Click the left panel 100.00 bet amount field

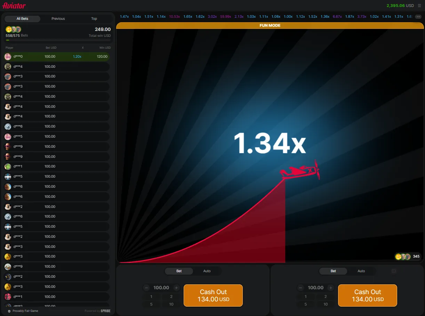coord(161,288)
